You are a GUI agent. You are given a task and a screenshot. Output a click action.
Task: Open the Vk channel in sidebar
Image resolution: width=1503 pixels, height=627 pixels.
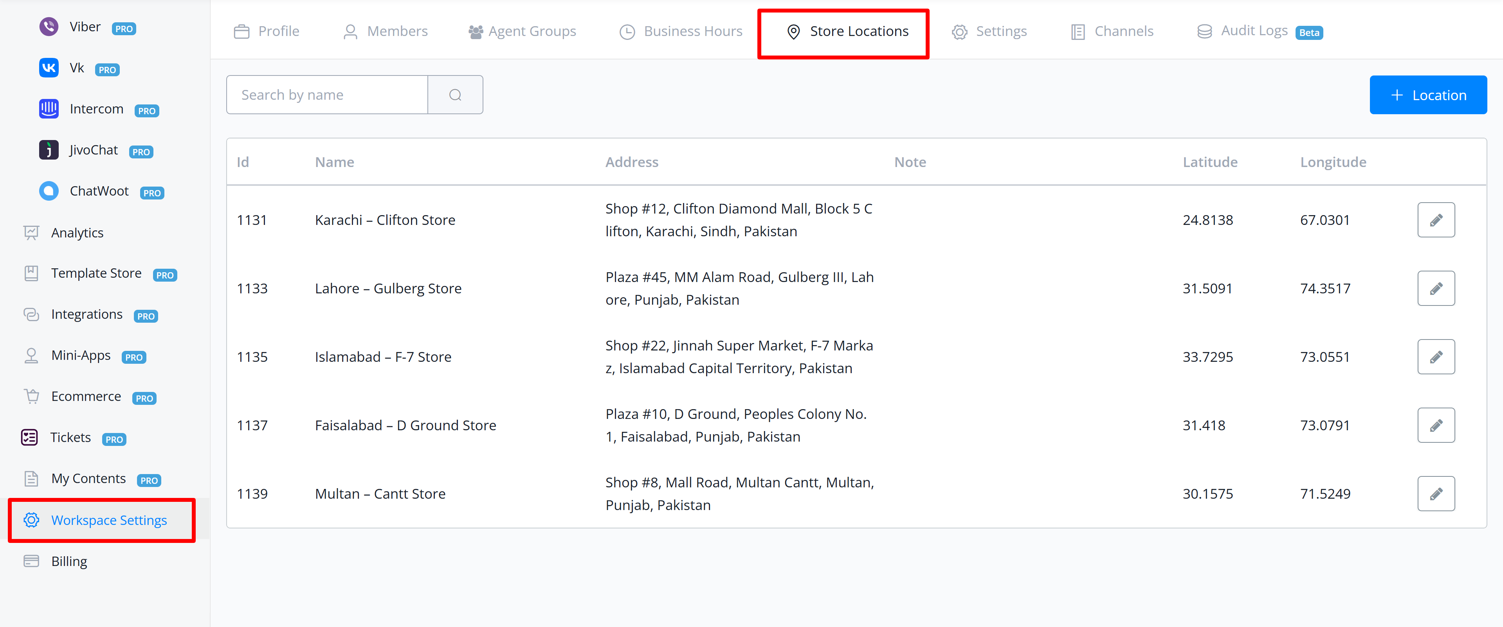coord(49,68)
